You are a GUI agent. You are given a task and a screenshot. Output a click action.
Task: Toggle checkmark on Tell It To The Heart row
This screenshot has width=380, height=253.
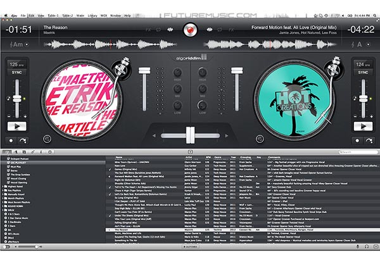(x=110, y=187)
